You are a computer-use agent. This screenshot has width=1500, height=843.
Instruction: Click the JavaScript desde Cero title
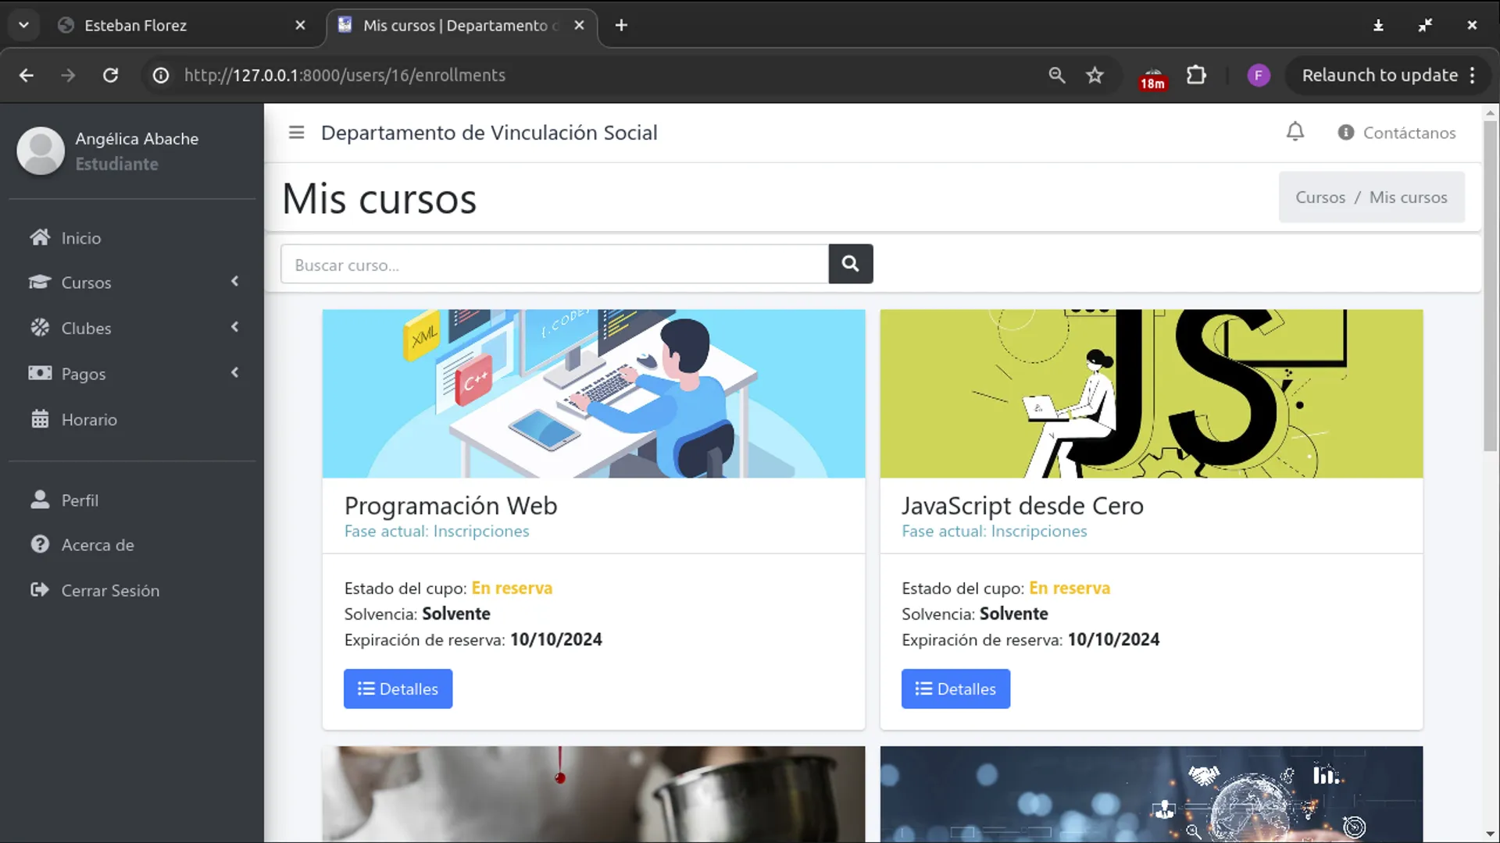point(1023,505)
